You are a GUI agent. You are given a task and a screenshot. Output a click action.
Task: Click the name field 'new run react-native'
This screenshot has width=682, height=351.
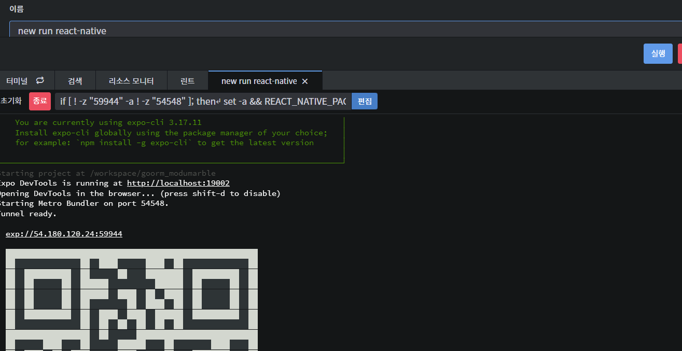click(345, 30)
